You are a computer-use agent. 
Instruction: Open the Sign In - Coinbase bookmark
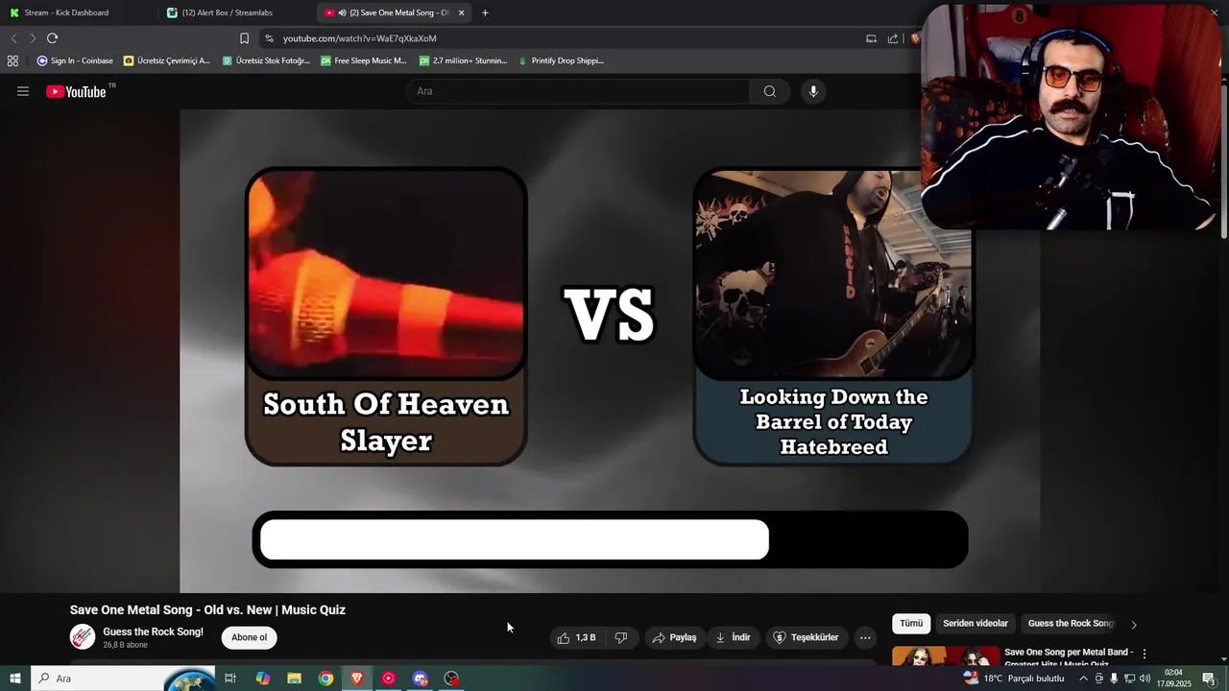coord(75,60)
